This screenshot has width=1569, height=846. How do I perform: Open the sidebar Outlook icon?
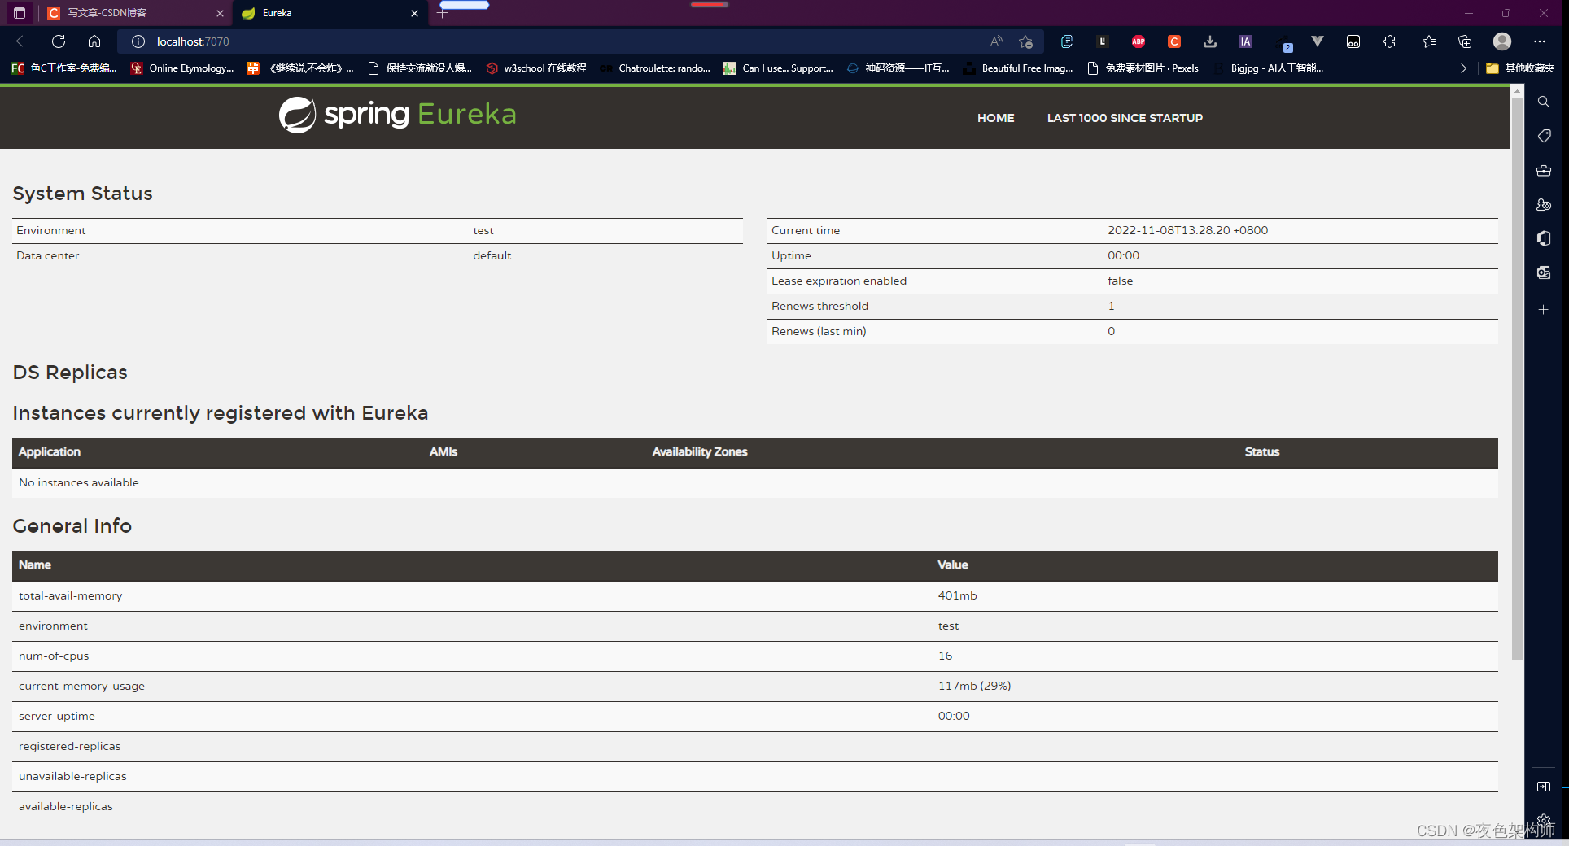click(x=1544, y=273)
